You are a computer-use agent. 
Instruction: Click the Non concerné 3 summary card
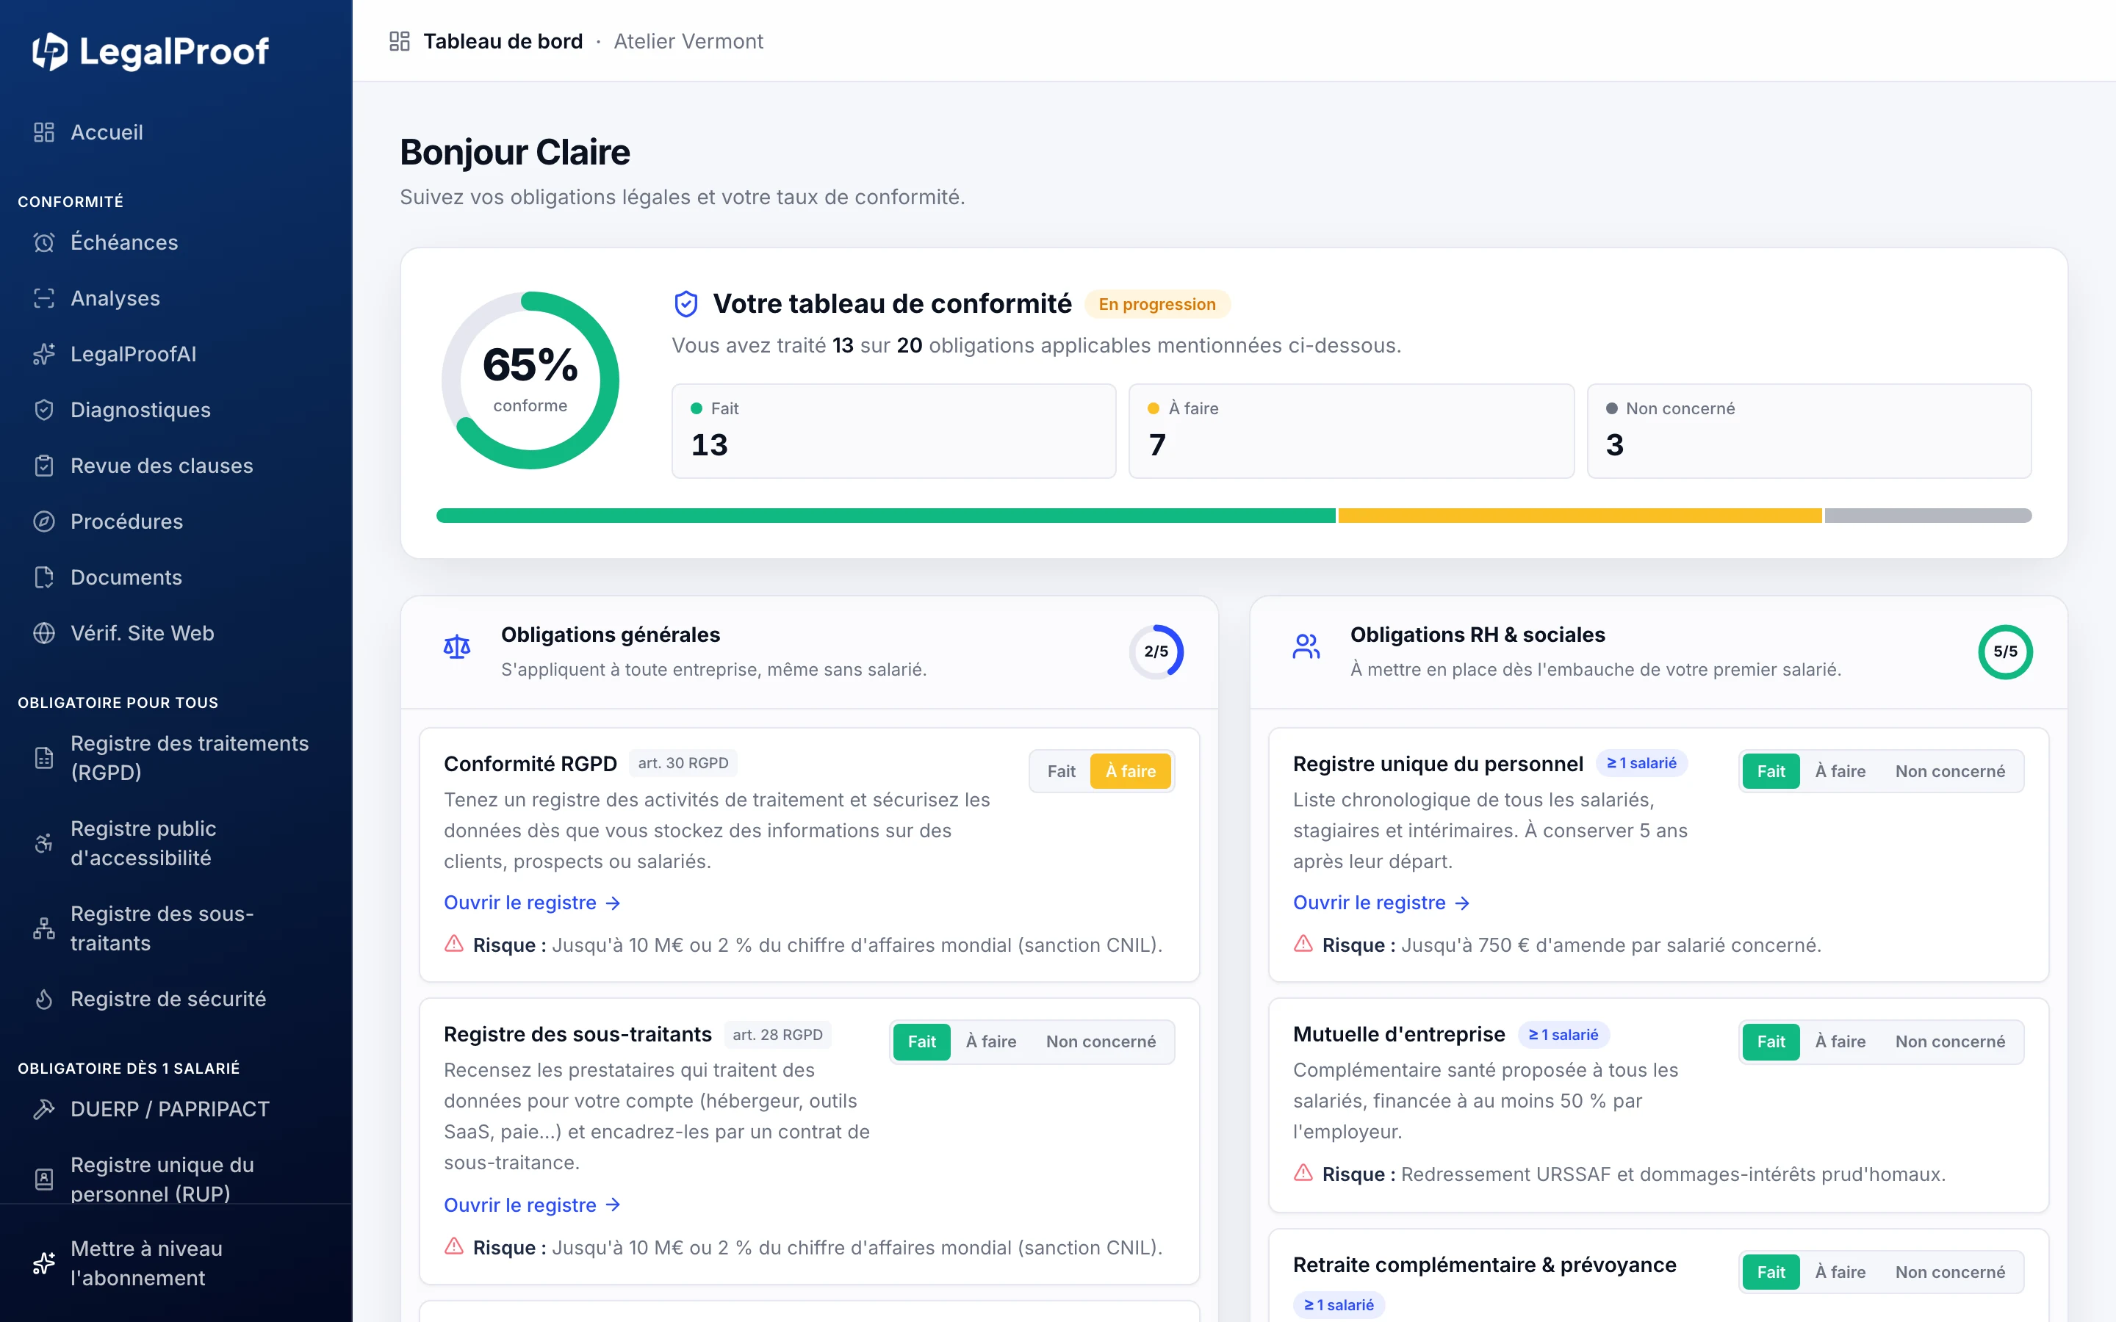[x=1809, y=431]
